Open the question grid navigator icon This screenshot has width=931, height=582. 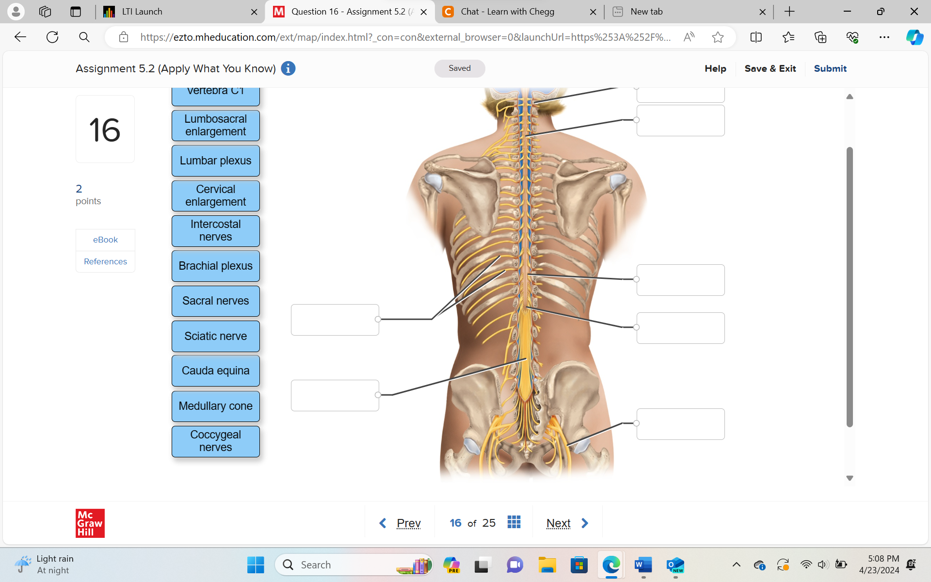coord(514,522)
